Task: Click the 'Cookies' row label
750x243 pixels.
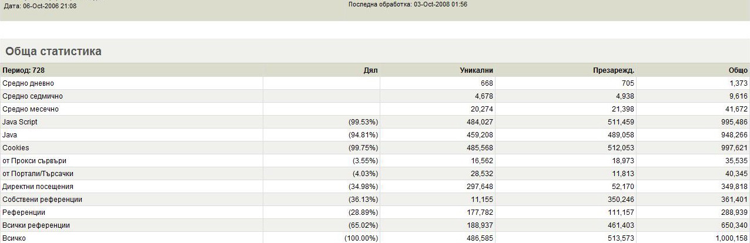Action: click(x=16, y=148)
